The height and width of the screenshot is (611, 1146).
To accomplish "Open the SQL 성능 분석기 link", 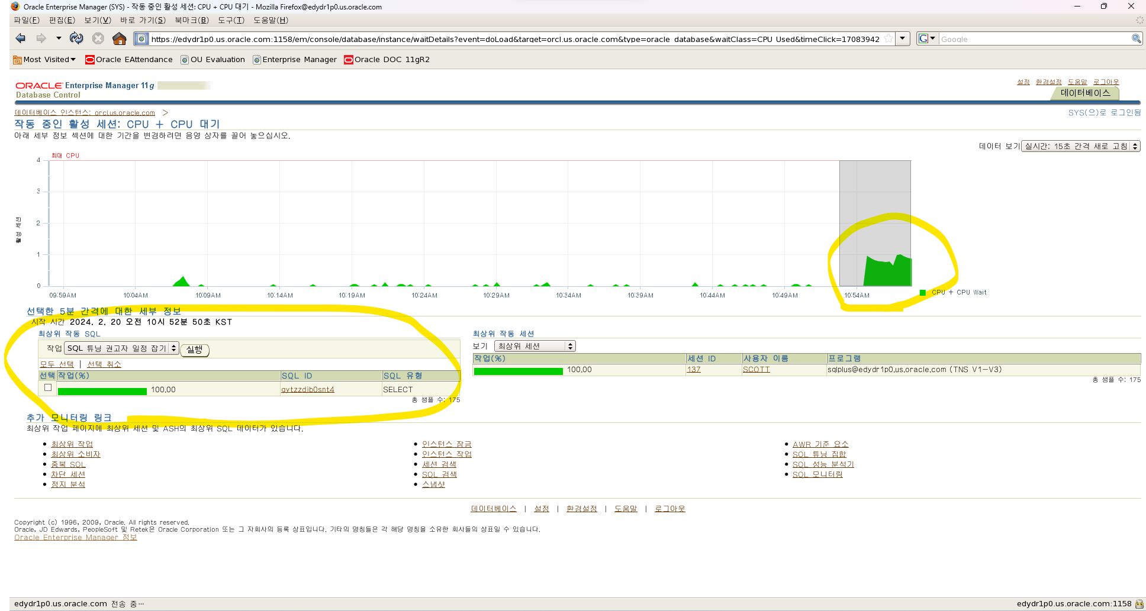I will 823,464.
